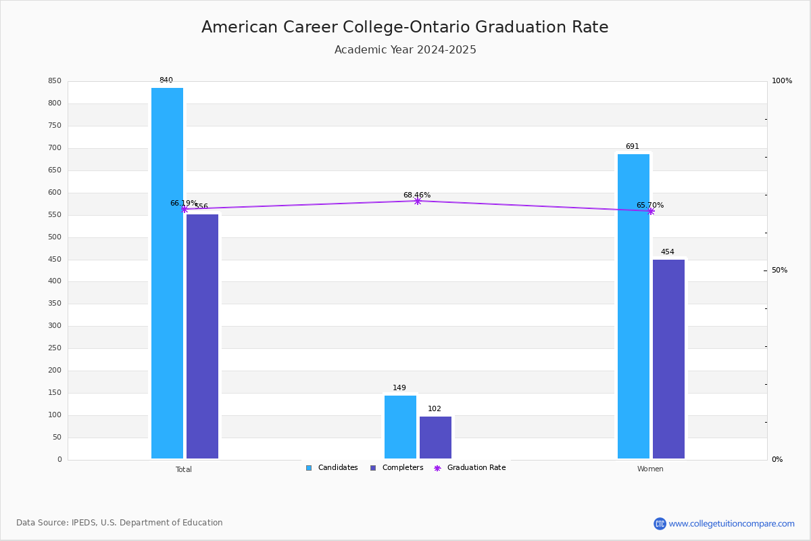Screen dimensions: 811x541
Task: Click the middle completers bar labeled 102
Action: pos(435,438)
